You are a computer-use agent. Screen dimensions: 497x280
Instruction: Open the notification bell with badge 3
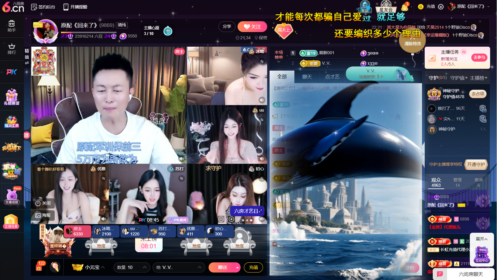(x=405, y=7)
